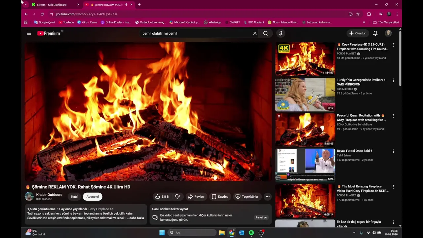The height and width of the screenshot is (238, 423).
Task: Open the YouTube hamburger guide menu
Action: (29, 33)
